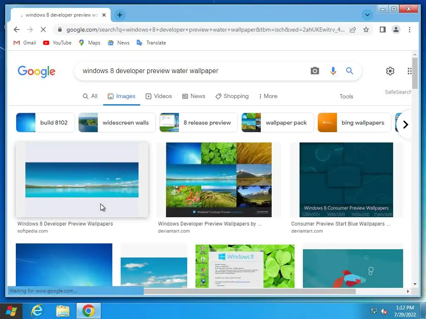The width and height of the screenshot is (426, 319).
Task: Open the wallpaper collage thumbnail from deviantart
Action: click(219, 180)
